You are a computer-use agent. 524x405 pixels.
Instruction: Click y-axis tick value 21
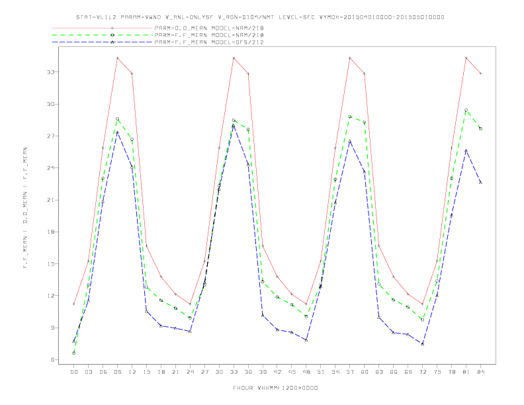[x=50, y=200]
